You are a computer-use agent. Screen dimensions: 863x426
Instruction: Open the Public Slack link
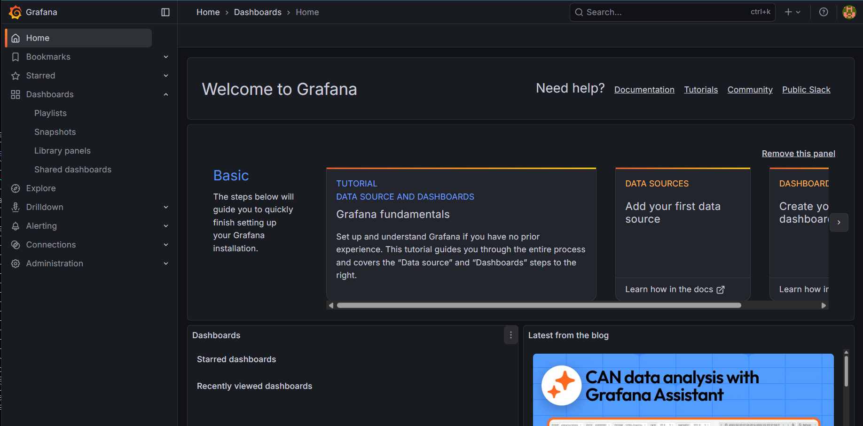pyautogui.click(x=806, y=90)
